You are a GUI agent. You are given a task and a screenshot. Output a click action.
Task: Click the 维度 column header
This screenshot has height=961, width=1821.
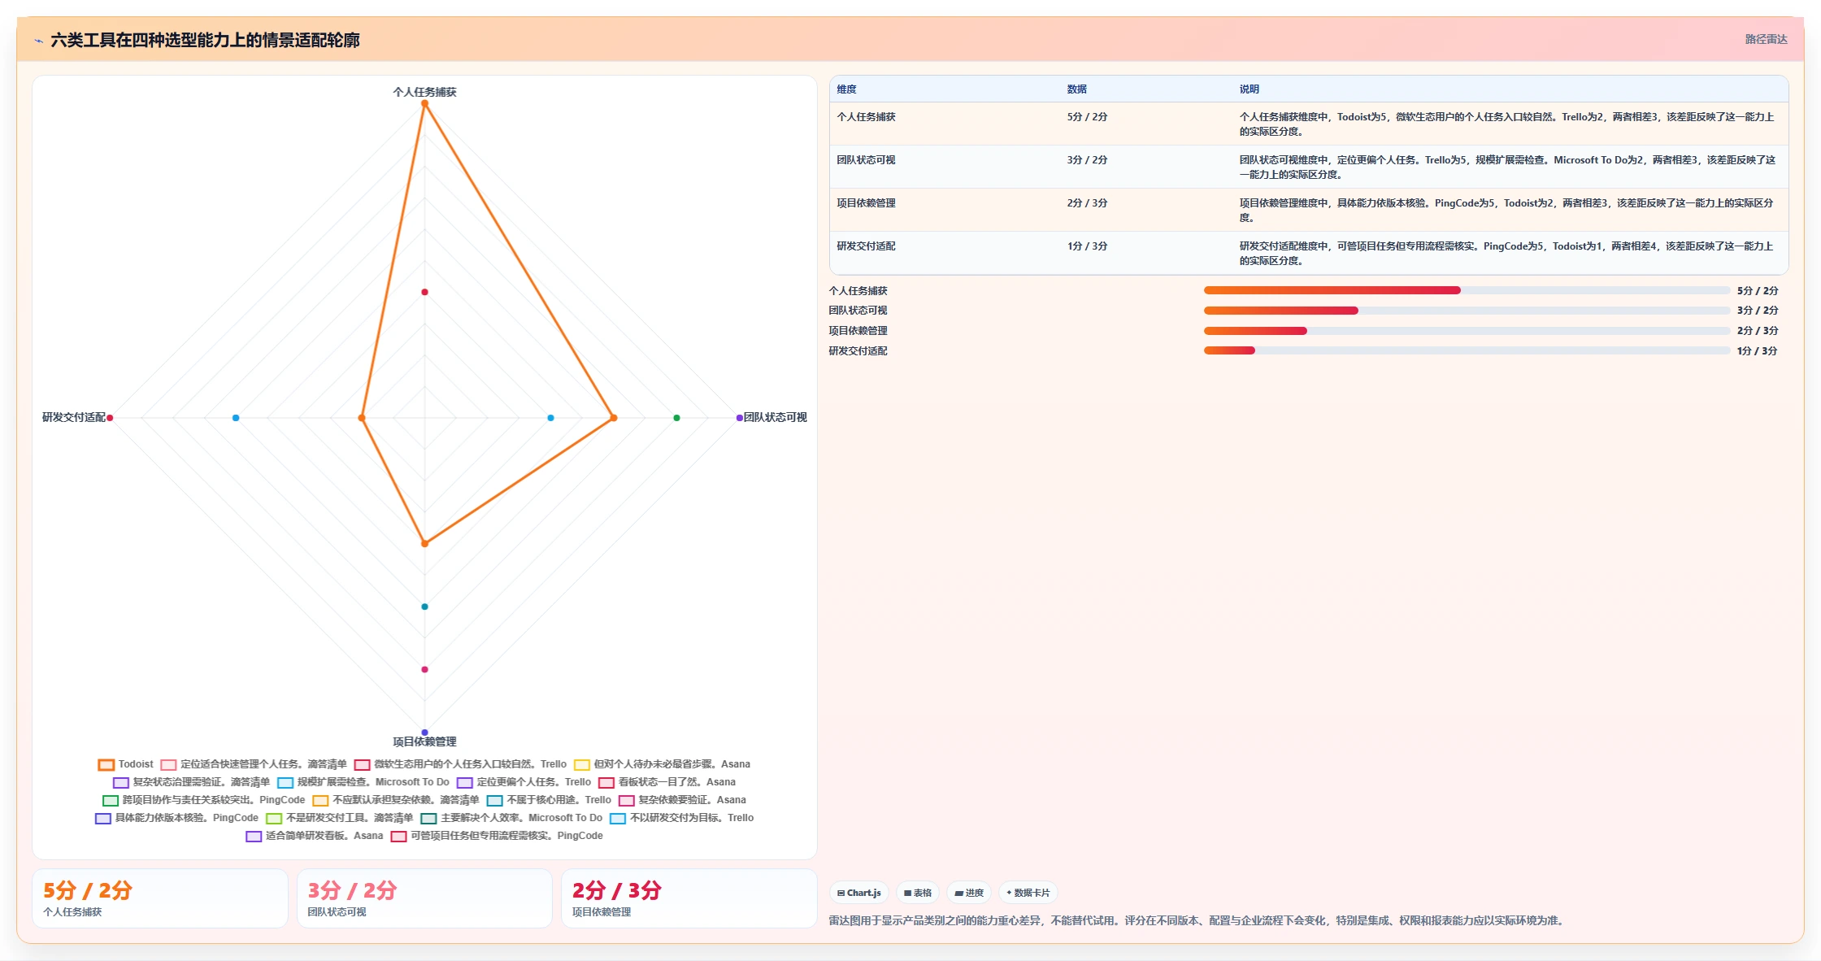click(x=846, y=89)
